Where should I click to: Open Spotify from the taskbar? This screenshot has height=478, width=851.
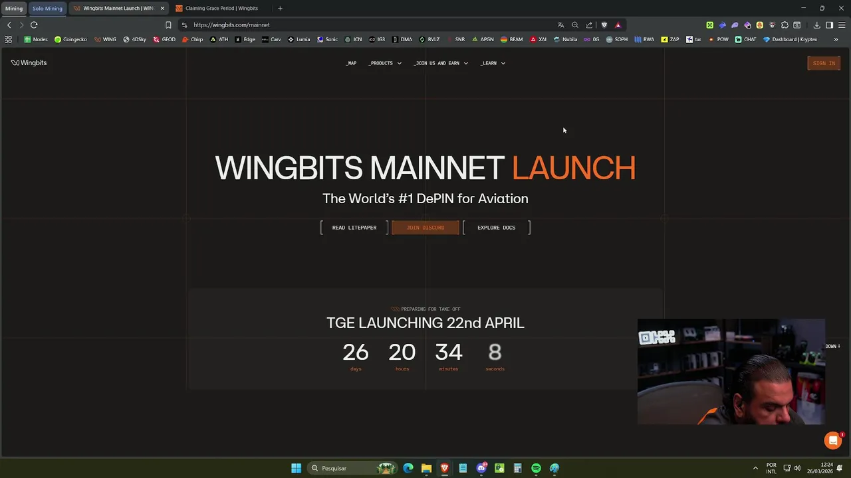(x=536, y=468)
